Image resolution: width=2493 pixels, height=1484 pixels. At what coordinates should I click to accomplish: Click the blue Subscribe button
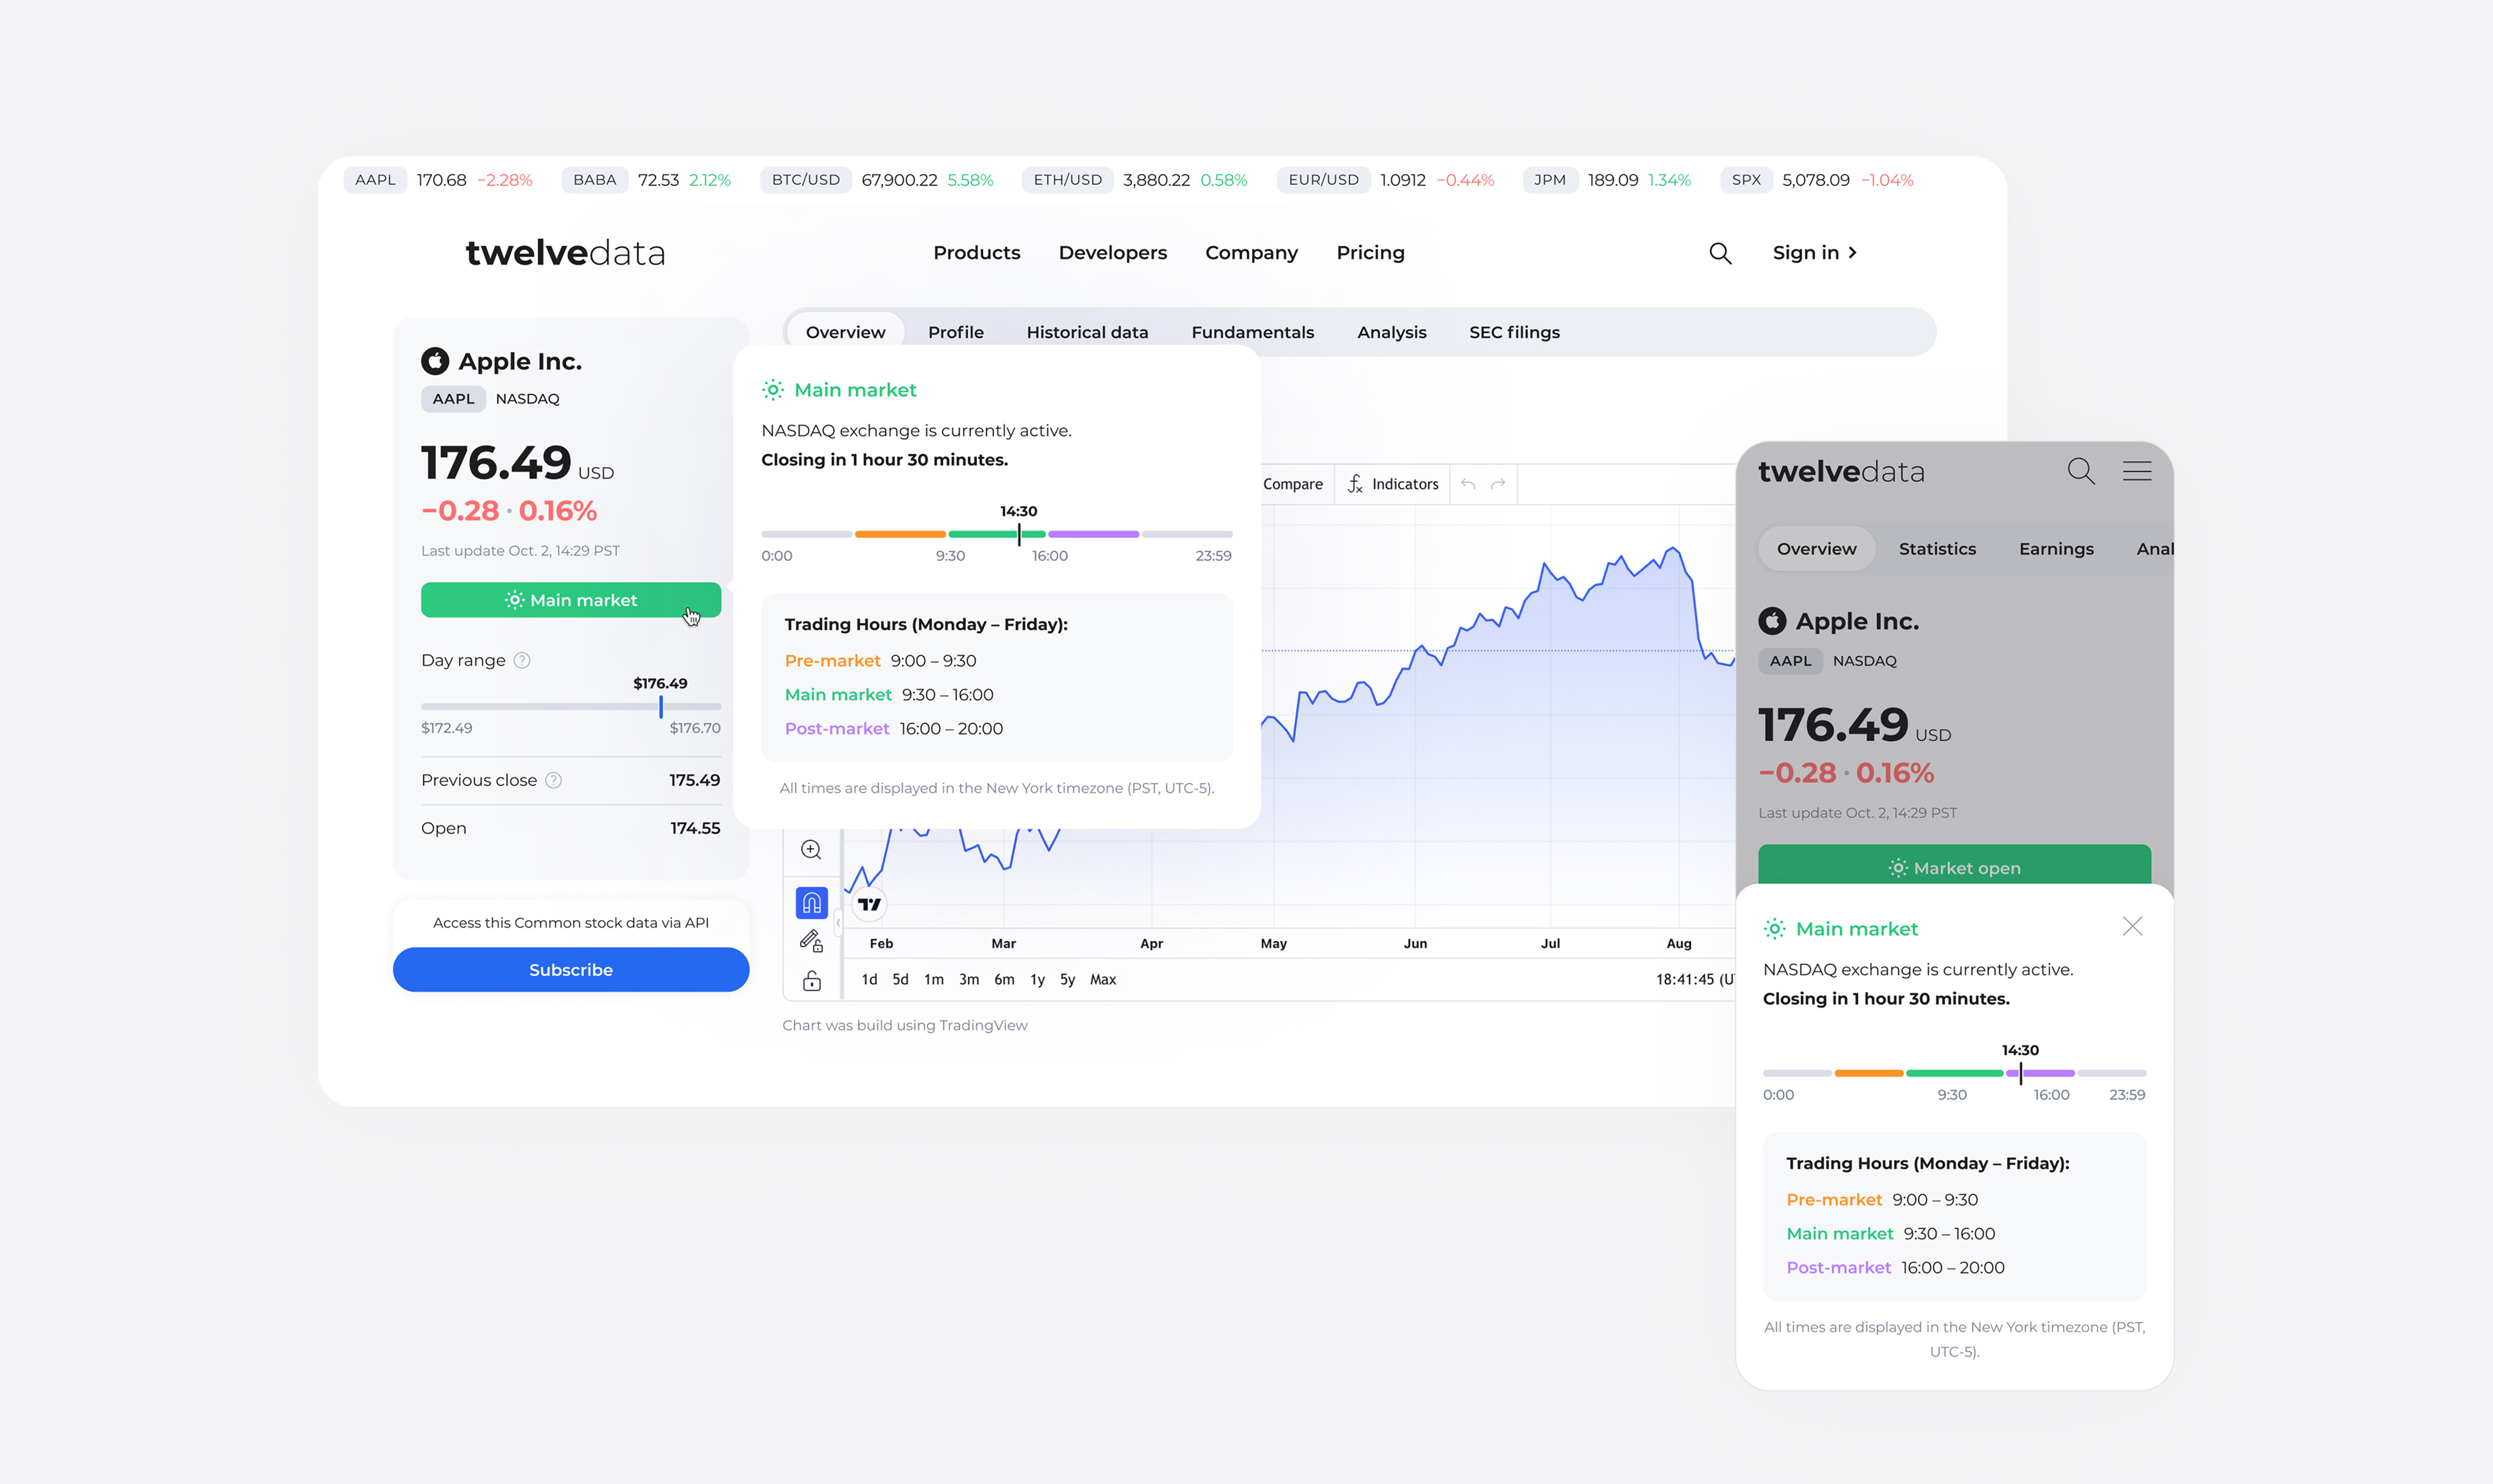[570, 970]
